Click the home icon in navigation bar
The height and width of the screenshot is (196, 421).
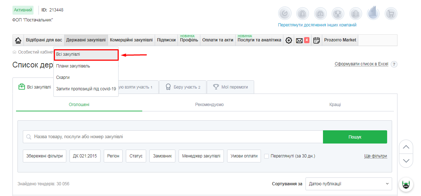coord(18,40)
